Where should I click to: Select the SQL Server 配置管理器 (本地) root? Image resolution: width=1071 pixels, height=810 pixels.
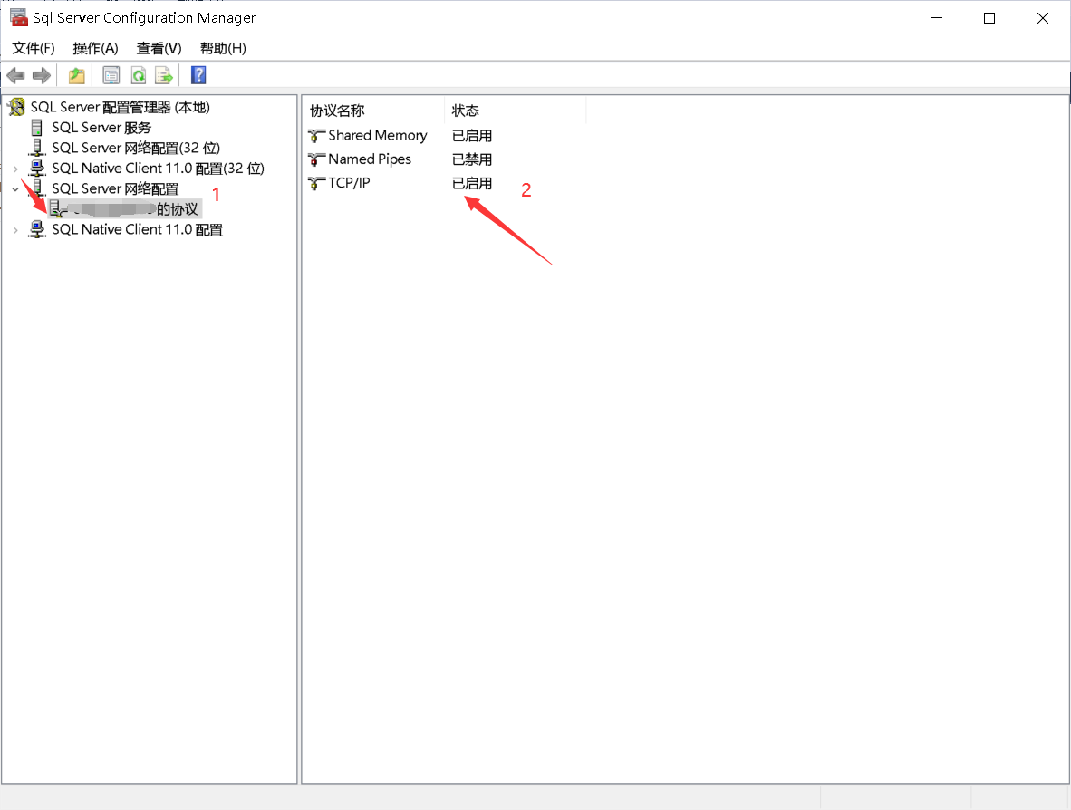[x=121, y=107]
